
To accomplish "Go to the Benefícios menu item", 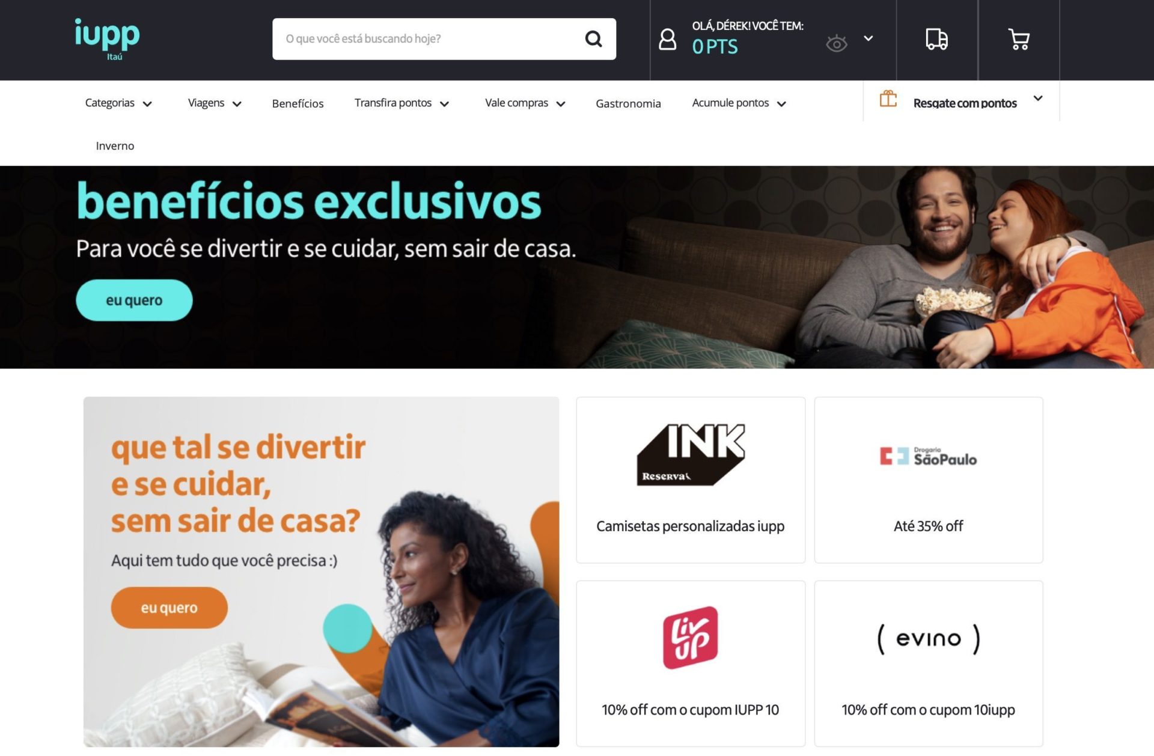I will pos(298,103).
